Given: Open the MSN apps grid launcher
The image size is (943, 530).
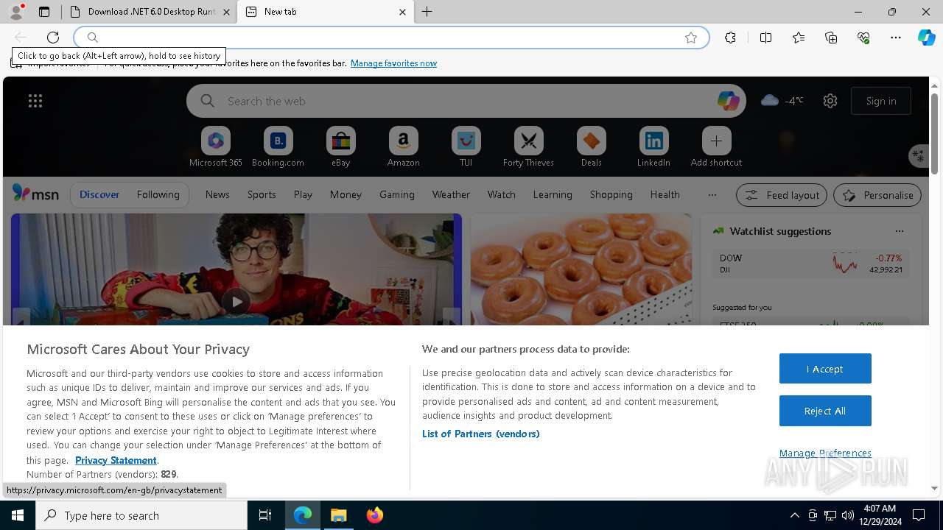Looking at the screenshot, I should (x=35, y=101).
